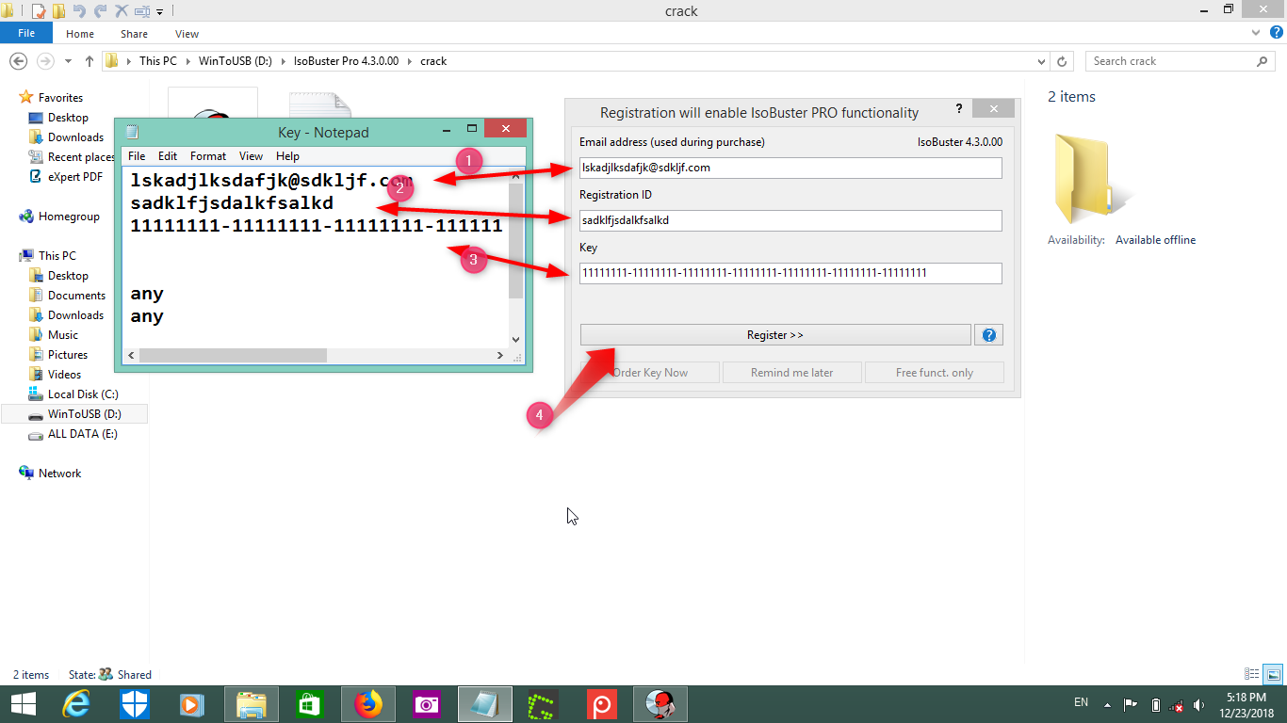Screen dimensions: 1287x723
Task: Open Customize Quick Access Toolbar dropdown arrow
Action: point(159,12)
